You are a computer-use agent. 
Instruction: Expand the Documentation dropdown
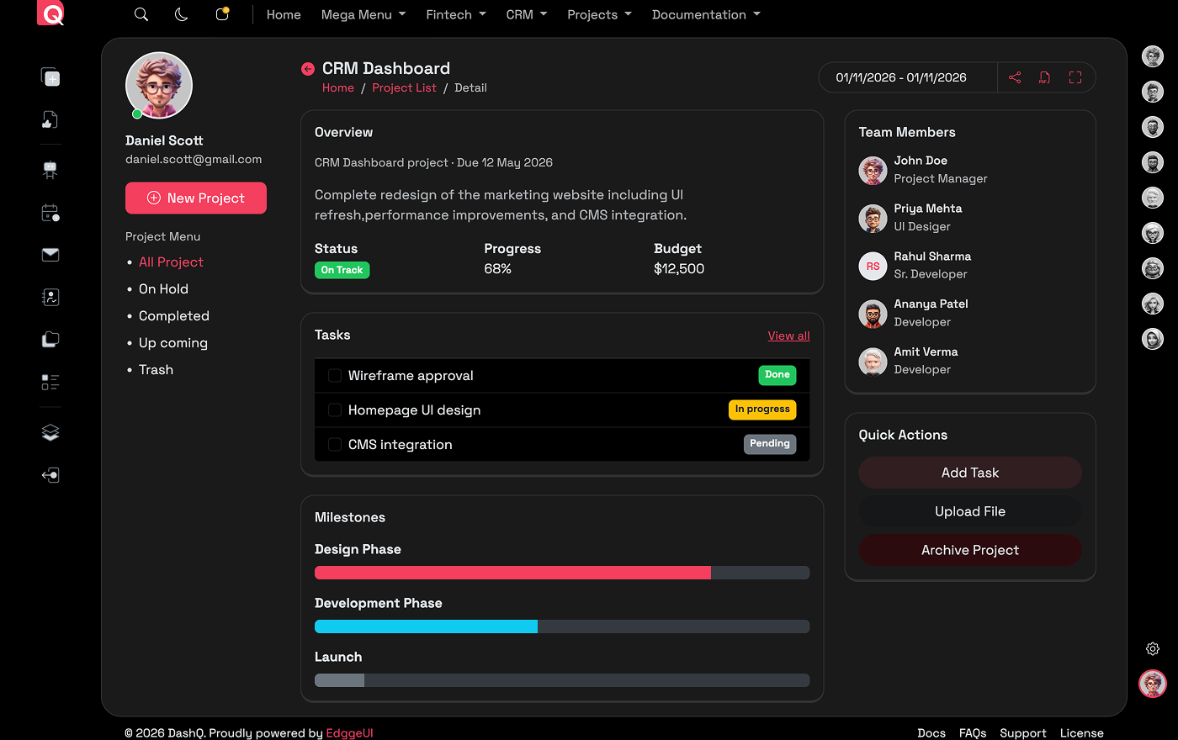pos(706,14)
